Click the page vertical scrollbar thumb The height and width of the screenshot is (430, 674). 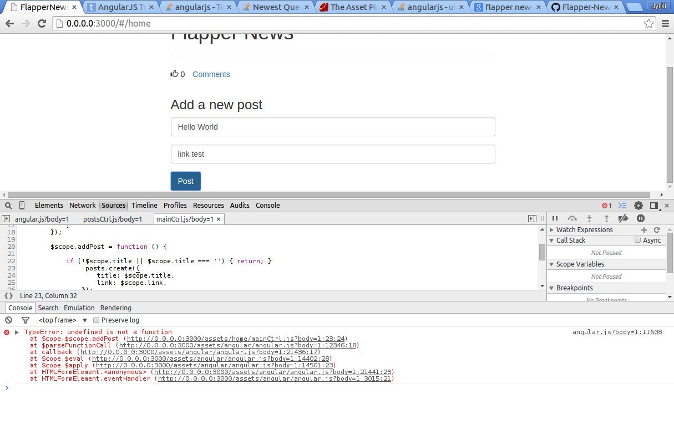pos(669,125)
